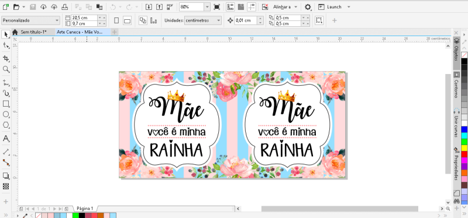Click the Print icon in the toolbar
Image resolution: width=468 pixels, height=218 pixels.
pyautogui.click(x=65, y=6)
